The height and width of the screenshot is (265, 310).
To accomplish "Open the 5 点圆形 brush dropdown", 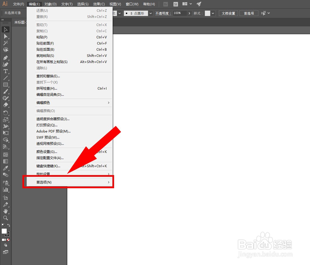I will (151, 13).
